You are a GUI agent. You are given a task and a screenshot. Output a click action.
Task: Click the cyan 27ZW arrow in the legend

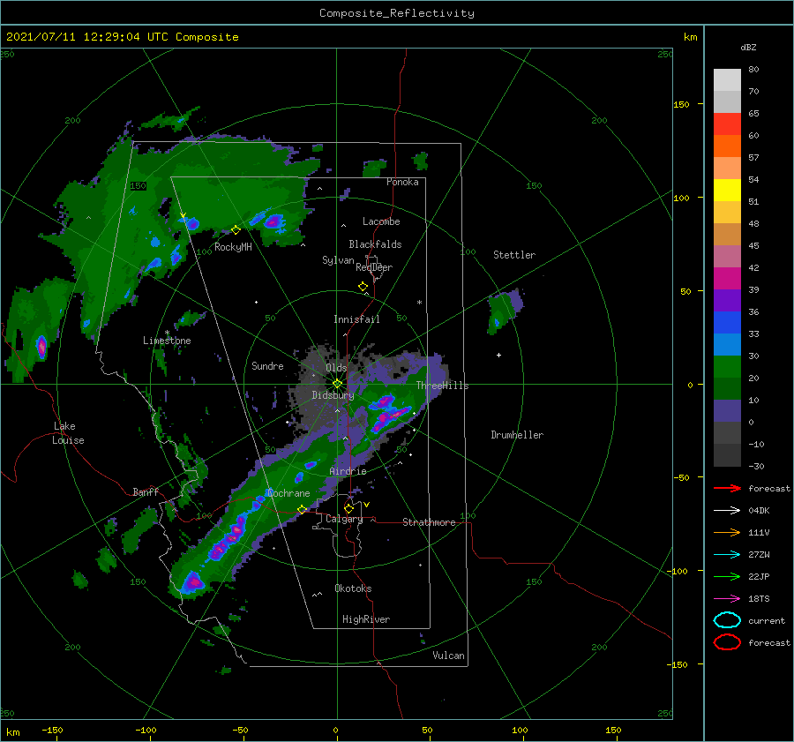[727, 555]
